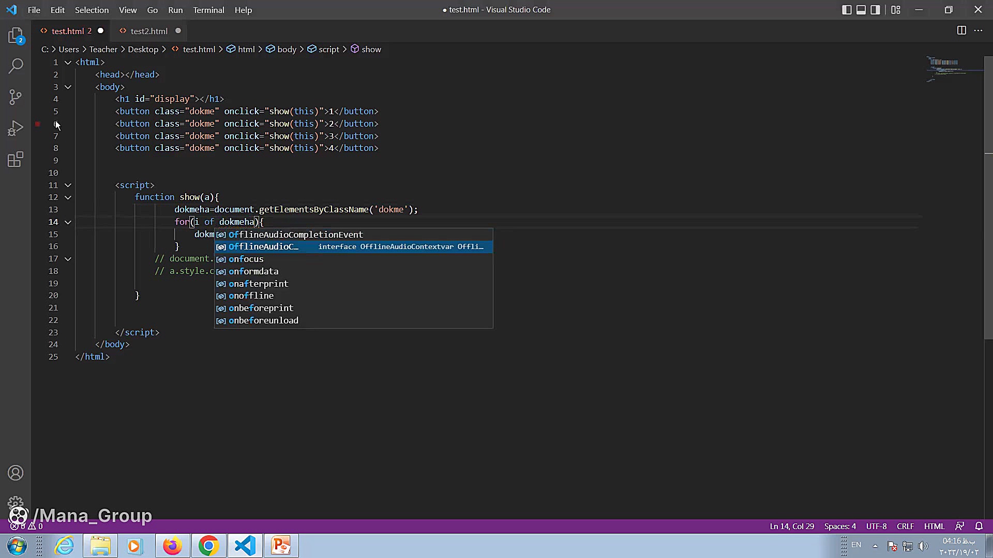Open the Search view icon

coord(16,66)
